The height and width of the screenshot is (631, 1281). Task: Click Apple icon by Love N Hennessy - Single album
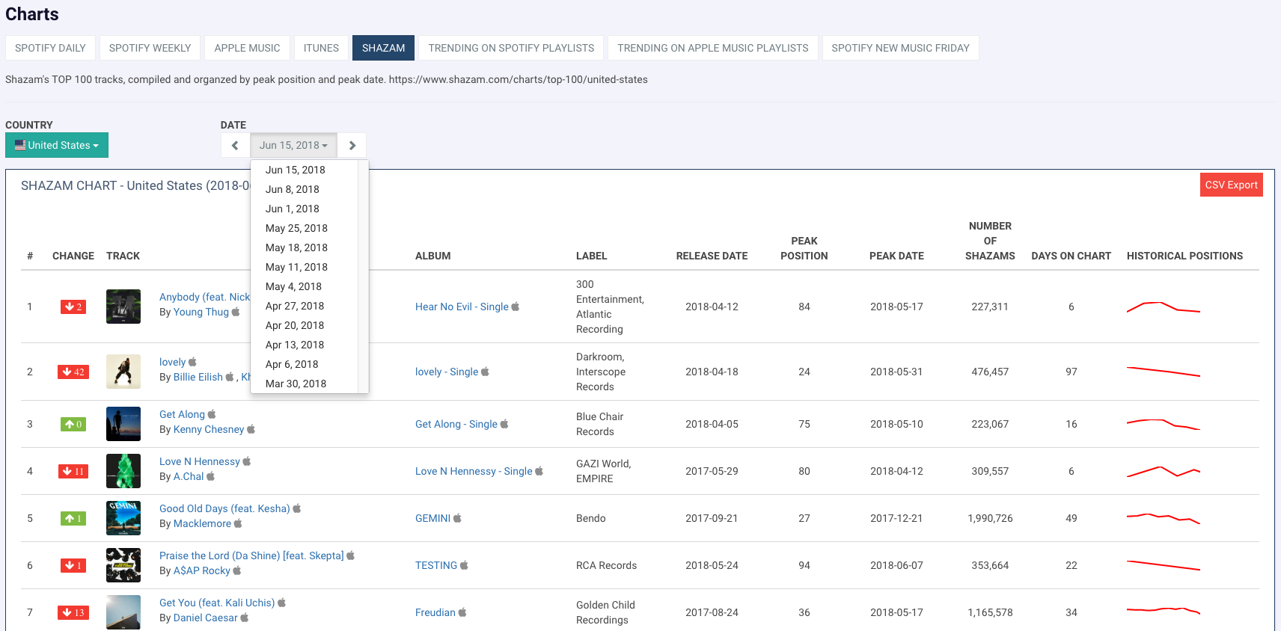pyautogui.click(x=539, y=471)
